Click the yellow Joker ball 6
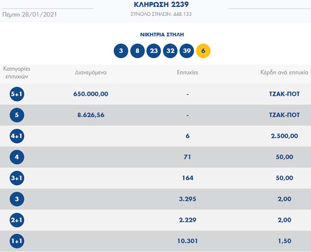The height and width of the screenshot is (252, 311). (x=203, y=51)
